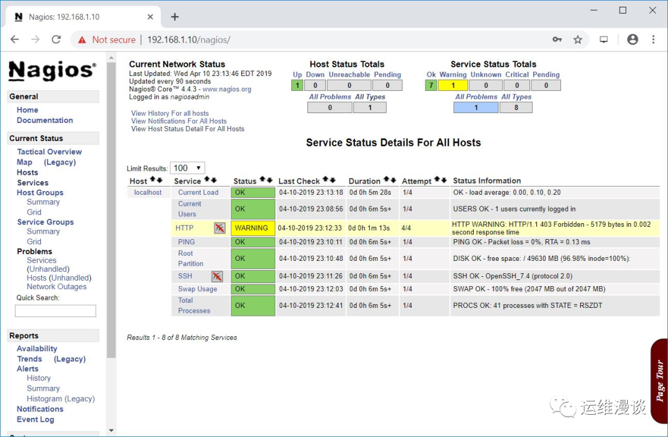668x437 pixels.
Task: Click Unreachable host status header
Action: point(349,75)
